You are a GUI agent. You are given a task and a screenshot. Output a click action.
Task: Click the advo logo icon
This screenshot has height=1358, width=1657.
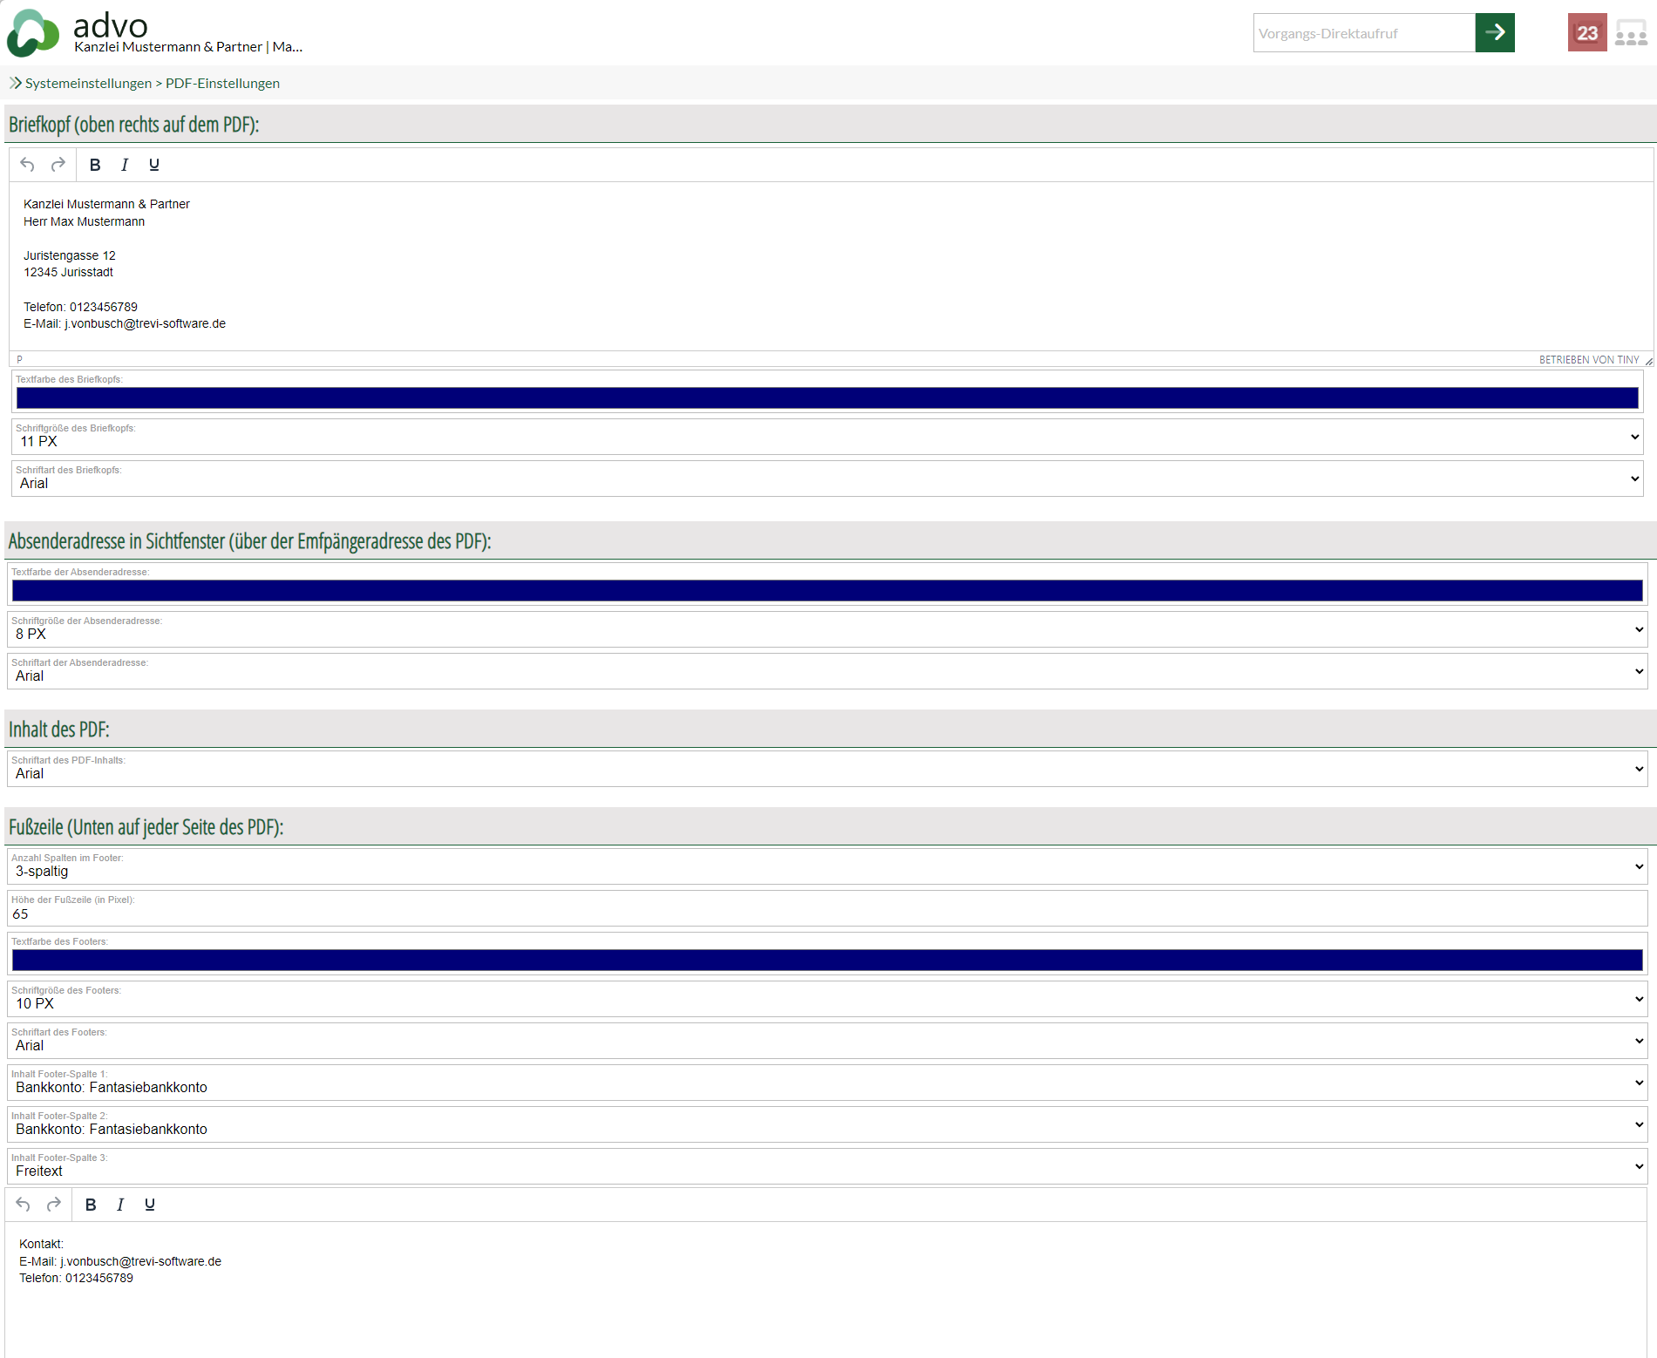point(33,33)
